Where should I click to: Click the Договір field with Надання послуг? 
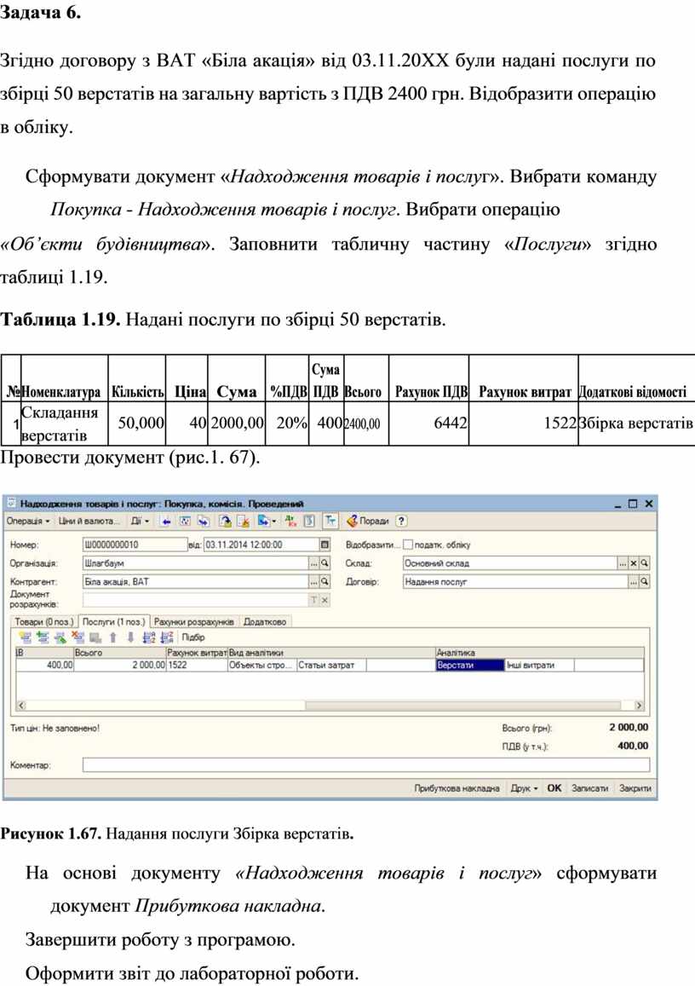pyautogui.click(x=516, y=582)
